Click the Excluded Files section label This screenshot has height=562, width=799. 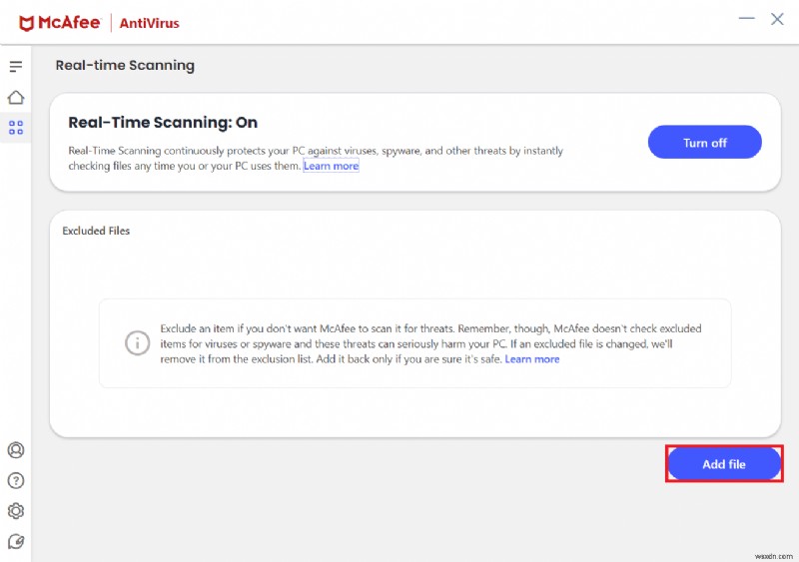96,231
